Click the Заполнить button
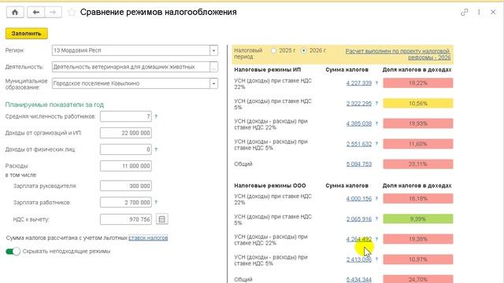The width and height of the screenshot is (504, 283). pos(26,33)
